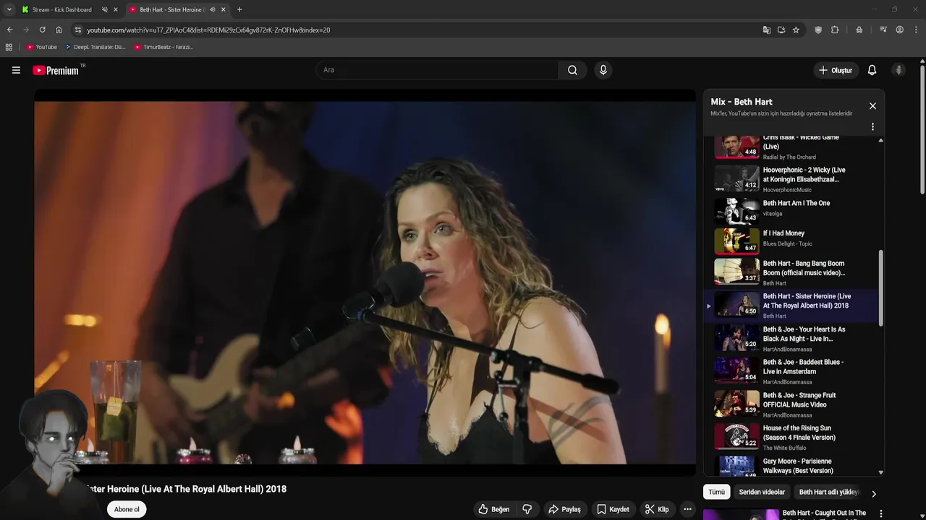Screen dimensions: 926x520
Task: Save video using Kaydet
Action: pos(613,509)
